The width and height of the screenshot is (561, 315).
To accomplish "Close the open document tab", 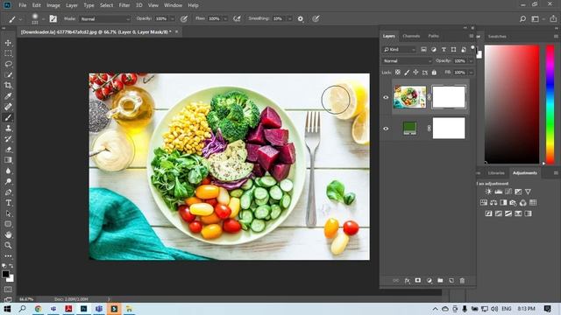I will (x=176, y=31).
